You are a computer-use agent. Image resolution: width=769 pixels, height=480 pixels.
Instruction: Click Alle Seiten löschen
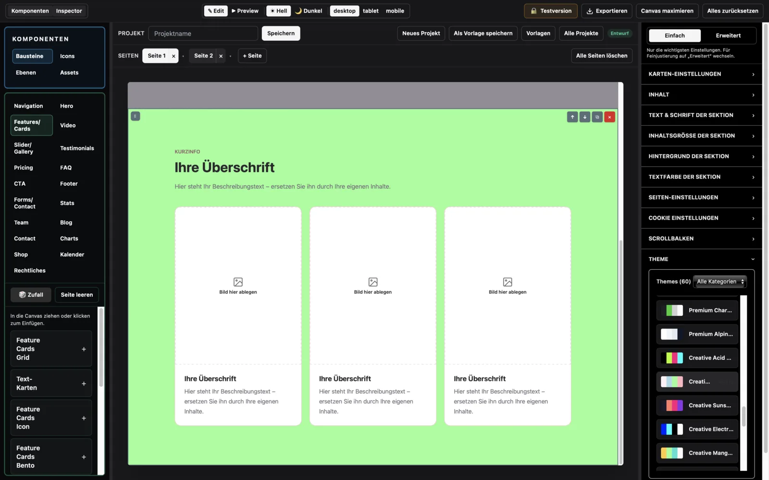tap(602, 56)
